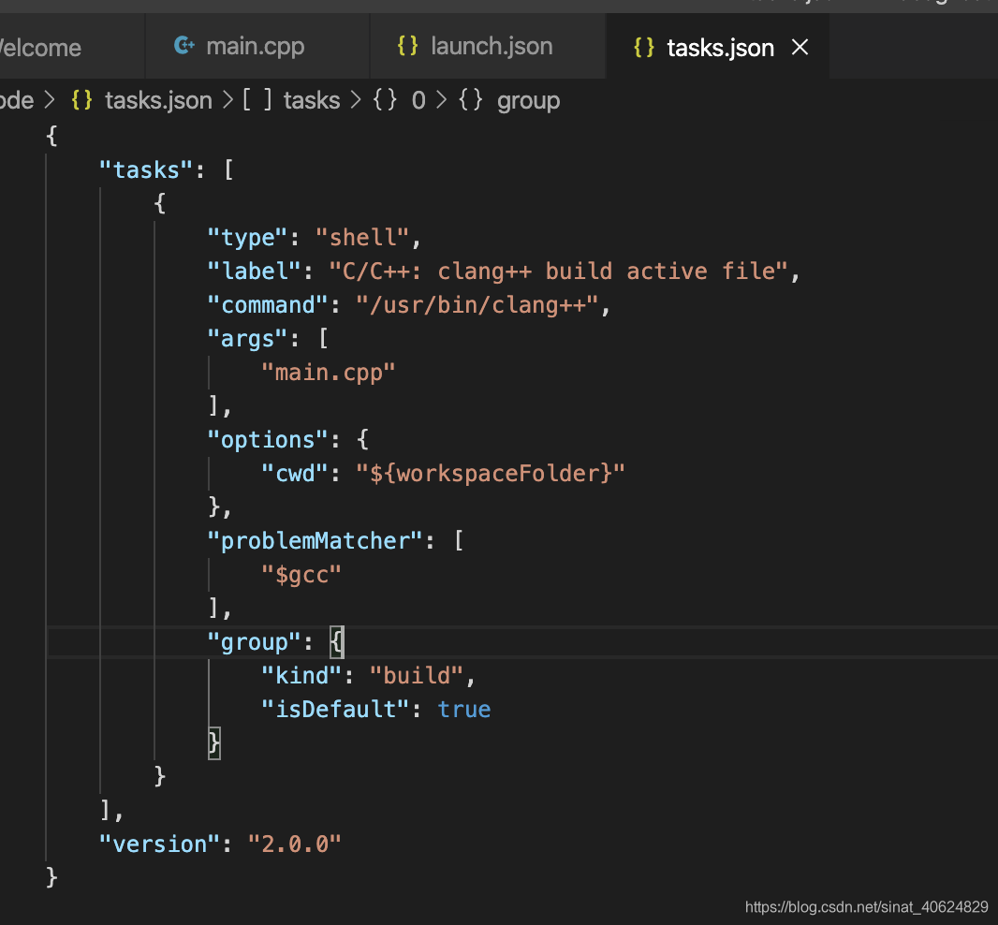Click the yellow braces icon in breadcrumb
The height and width of the screenshot is (925, 998).
[82, 100]
